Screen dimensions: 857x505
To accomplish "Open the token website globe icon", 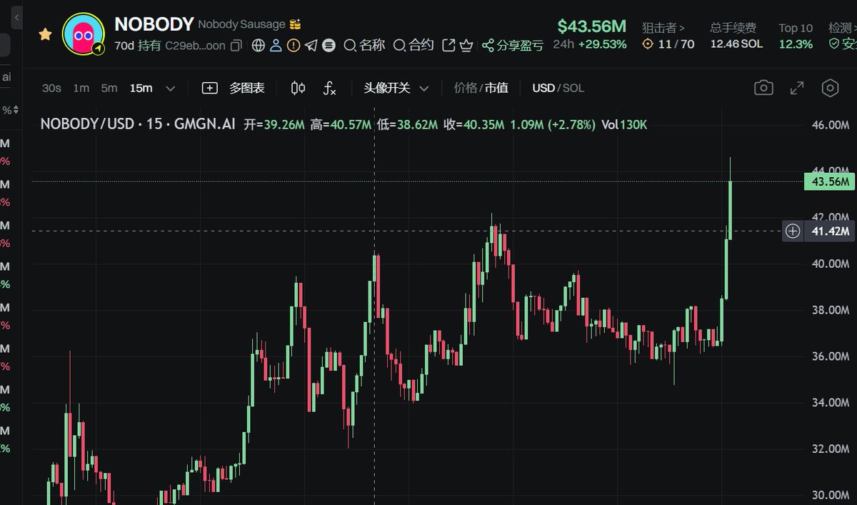I will pos(259,46).
